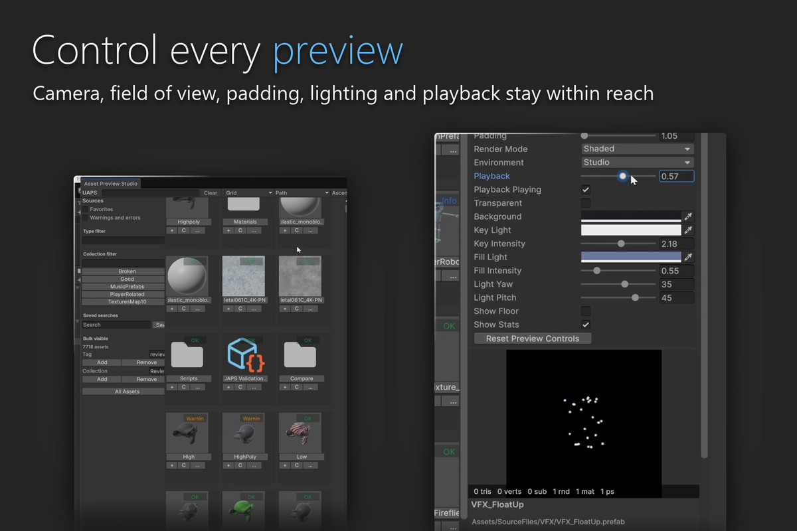Click the plus button under Compare folder
This screenshot has height=531, width=797.
286,387
